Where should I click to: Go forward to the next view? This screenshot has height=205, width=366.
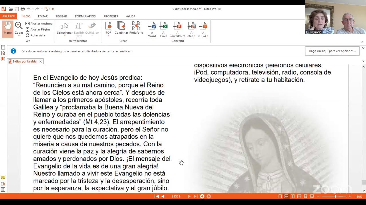point(209,196)
